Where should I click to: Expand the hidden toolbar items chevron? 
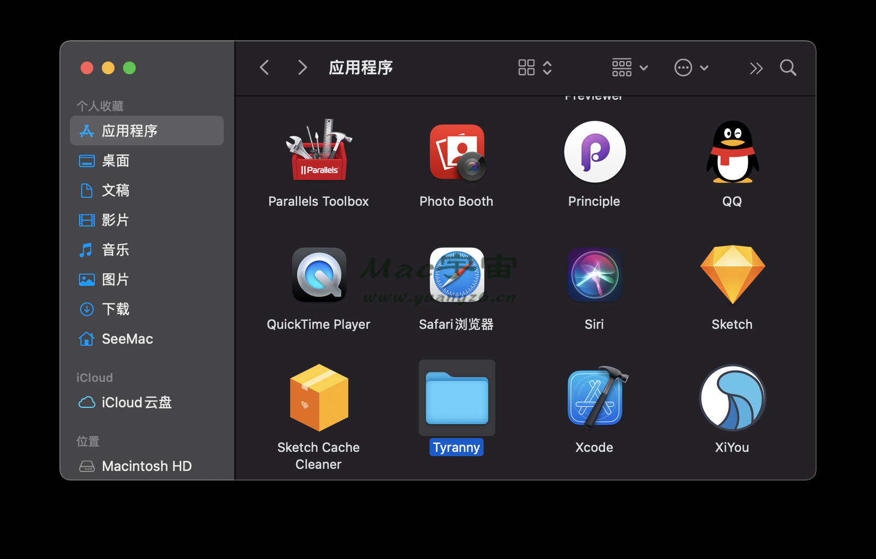(x=756, y=68)
